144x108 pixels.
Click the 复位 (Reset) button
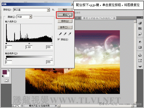(65, 15)
